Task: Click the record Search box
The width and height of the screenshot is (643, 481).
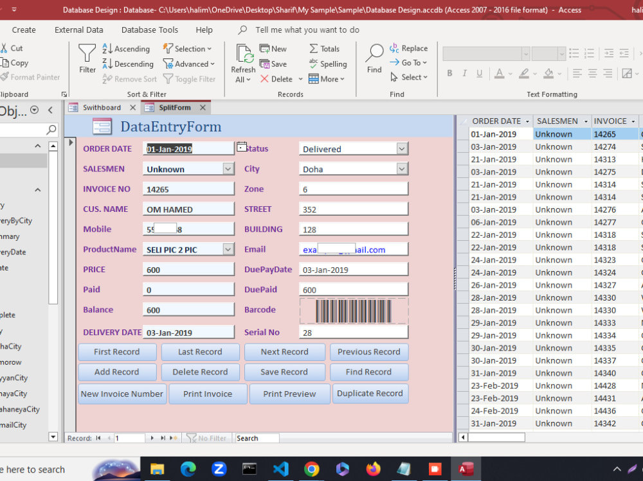Action: pyautogui.click(x=257, y=438)
